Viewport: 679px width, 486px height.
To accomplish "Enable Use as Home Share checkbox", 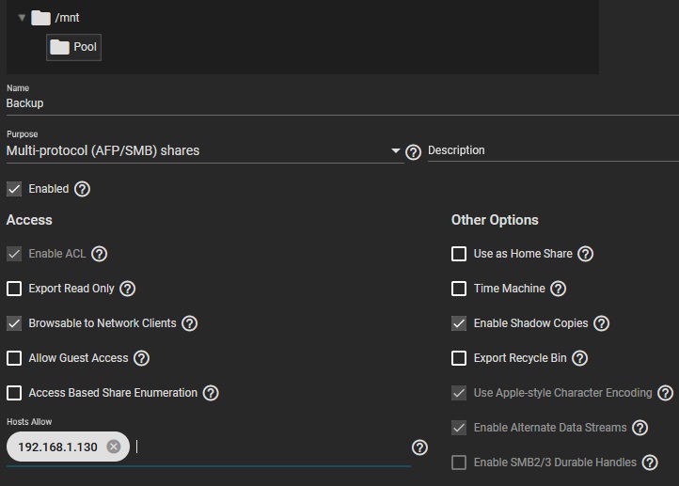I will [459, 254].
